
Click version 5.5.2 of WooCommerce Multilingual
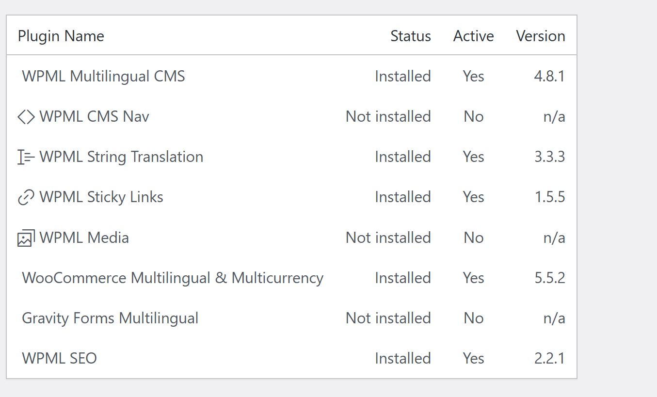point(549,278)
